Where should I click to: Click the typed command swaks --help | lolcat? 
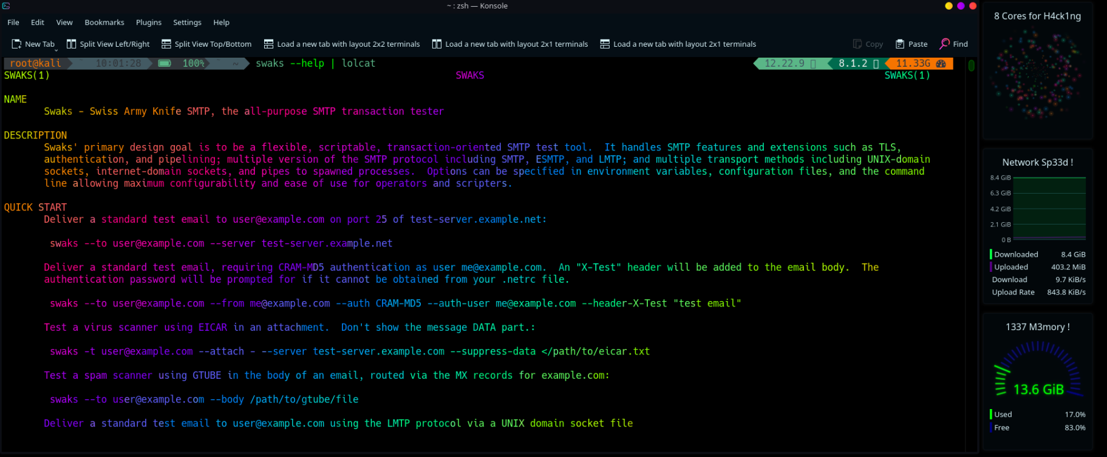pos(315,63)
